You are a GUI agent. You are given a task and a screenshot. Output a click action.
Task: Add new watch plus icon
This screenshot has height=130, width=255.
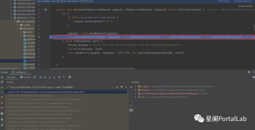coord(131,87)
